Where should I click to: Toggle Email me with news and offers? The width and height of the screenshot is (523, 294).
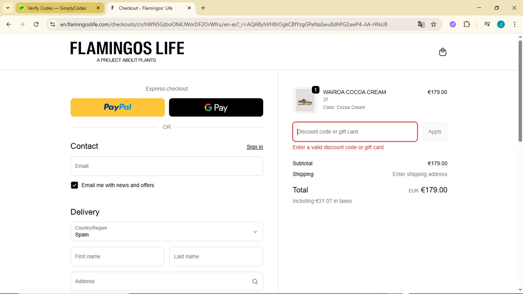(74, 185)
